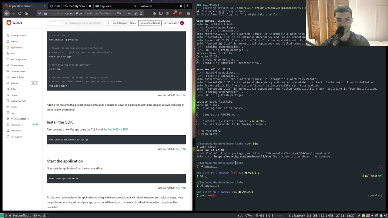This screenshot has height=218, width=388.
Task: Go to the Firefox home page icon
Action: (26, 13)
